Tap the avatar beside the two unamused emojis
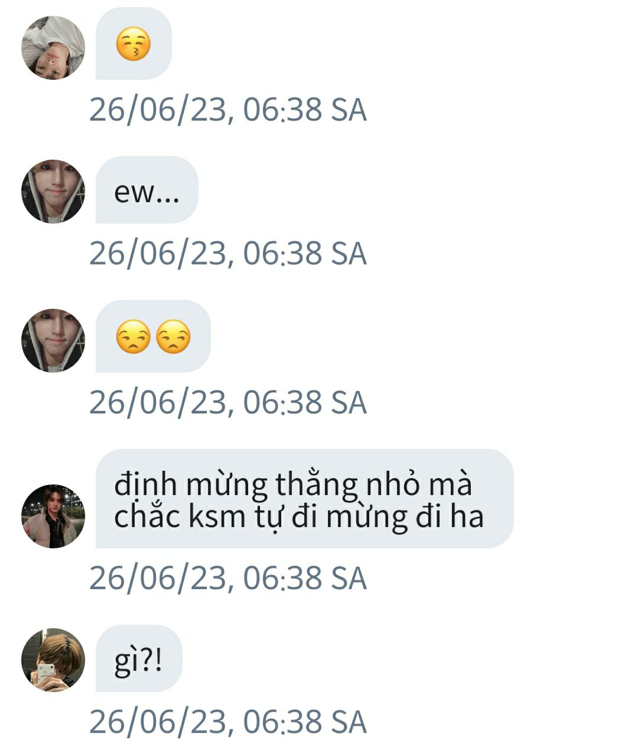Image resolution: width=638 pixels, height=750 pixels. point(53,340)
